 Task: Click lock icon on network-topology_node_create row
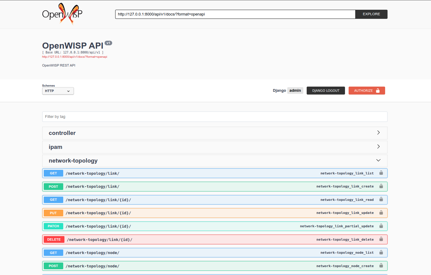381,266
